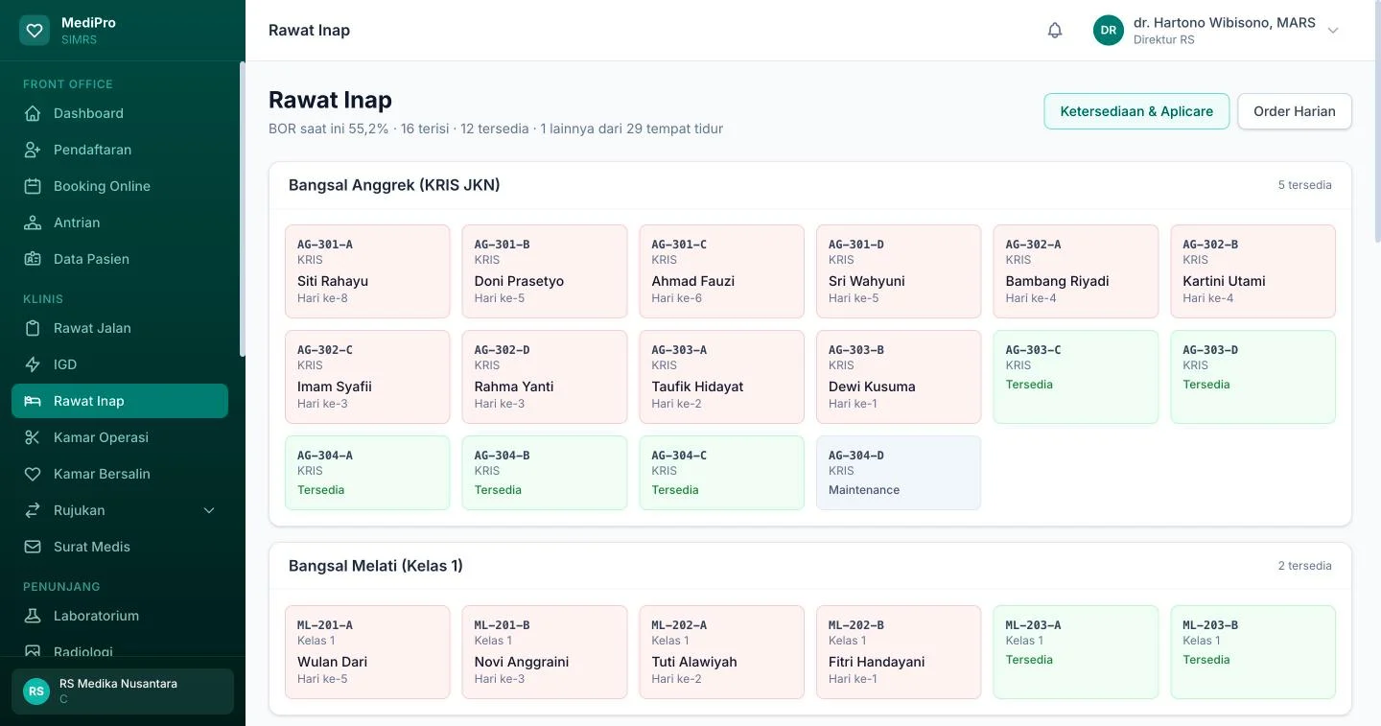The height and width of the screenshot is (726, 1381).
Task: Click the Booking Online calendar icon
Action: 33,186
